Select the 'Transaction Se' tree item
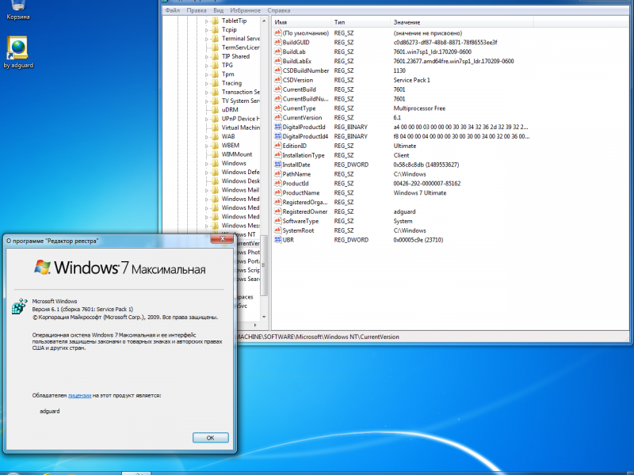The width and height of the screenshot is (634, 475). 241,92
